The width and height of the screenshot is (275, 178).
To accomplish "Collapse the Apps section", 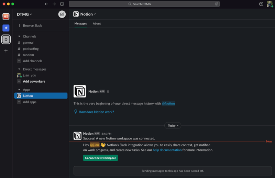I will point(19,90).
